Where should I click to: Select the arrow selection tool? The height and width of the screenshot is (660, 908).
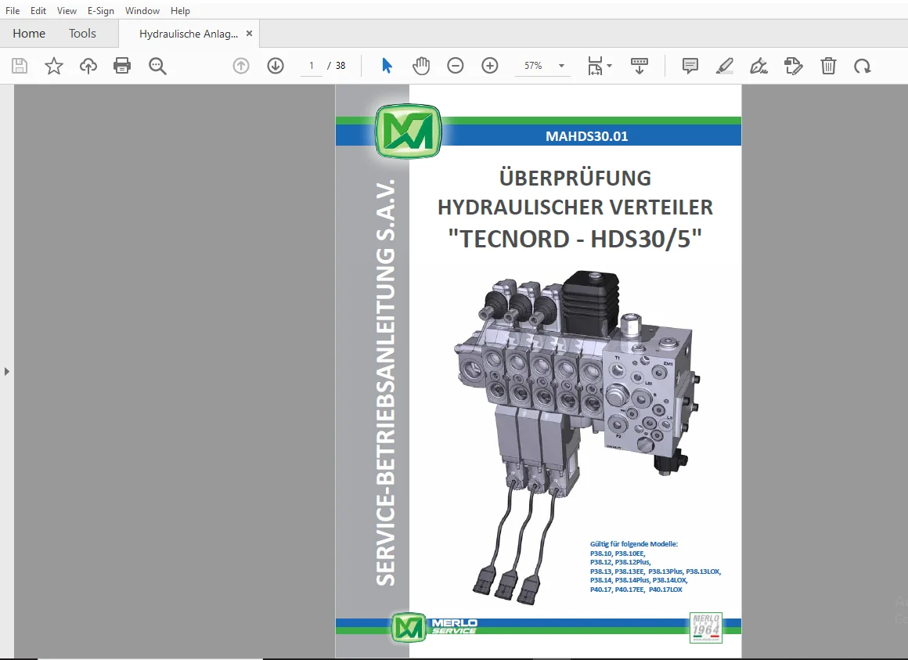(x=387, y=66)
